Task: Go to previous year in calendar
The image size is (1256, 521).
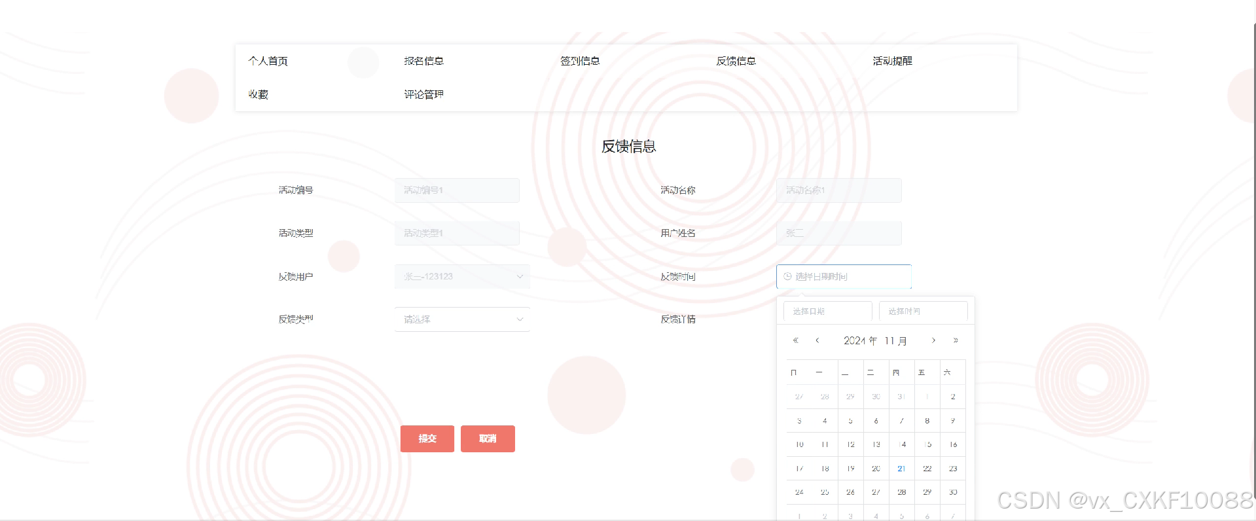Action: point(796,340)
